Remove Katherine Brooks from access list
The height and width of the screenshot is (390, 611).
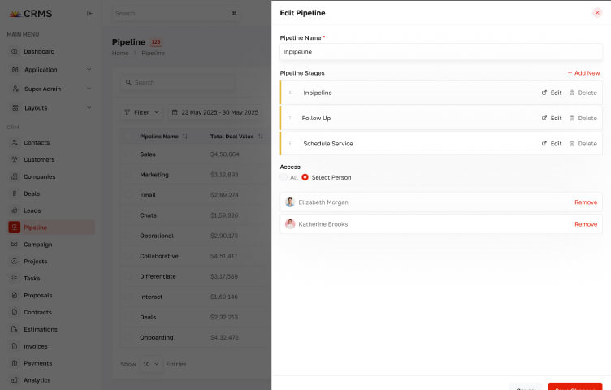[586, 224]
